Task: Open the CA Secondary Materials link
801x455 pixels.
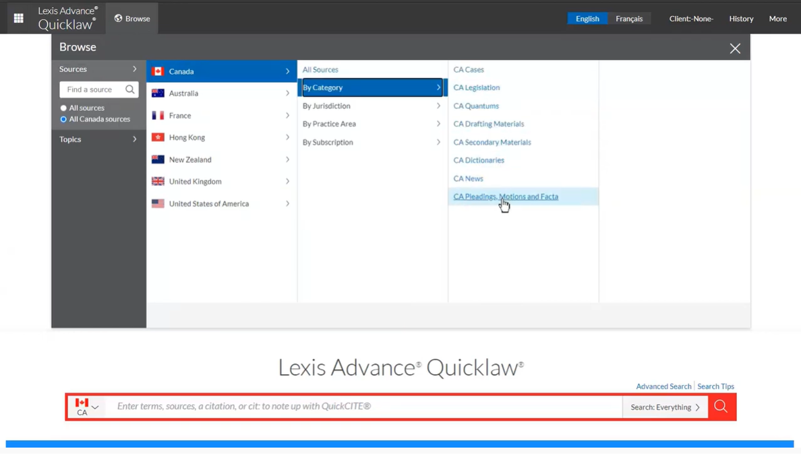Action: pyautogui.click(x=492, y=142)
